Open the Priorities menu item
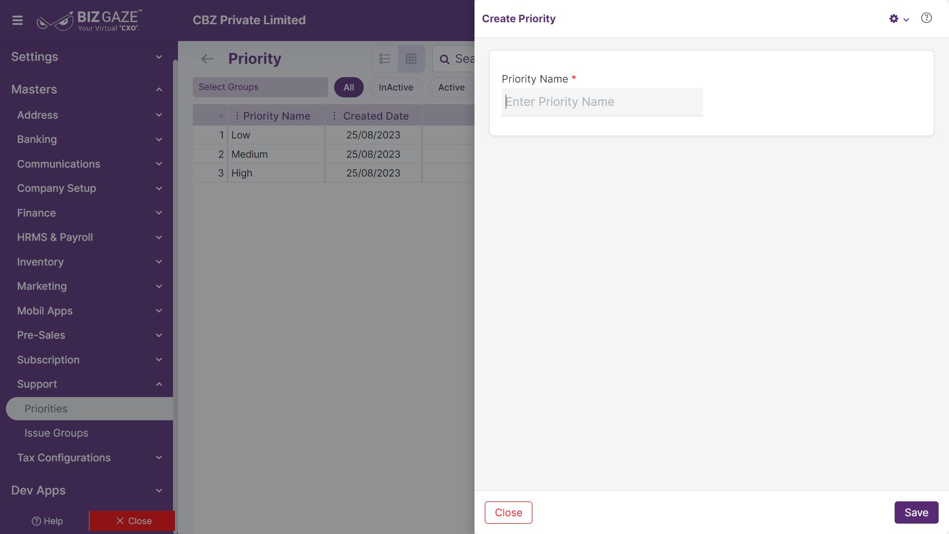The image size is (949, 534). click(89, 409)
